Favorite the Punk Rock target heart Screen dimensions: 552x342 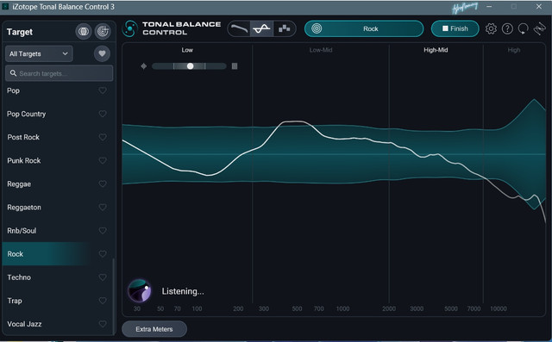coord(103,160)
